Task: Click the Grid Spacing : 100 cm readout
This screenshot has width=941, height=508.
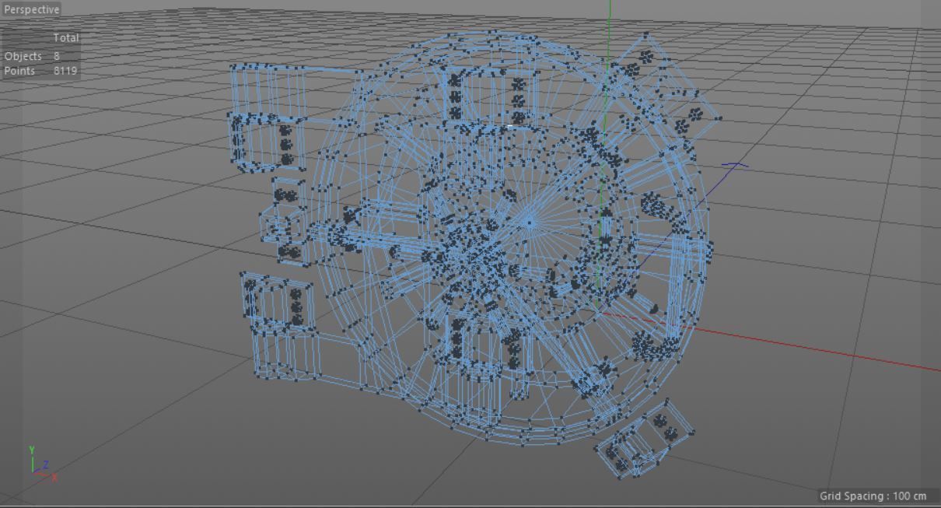Action: click(873, 496)
